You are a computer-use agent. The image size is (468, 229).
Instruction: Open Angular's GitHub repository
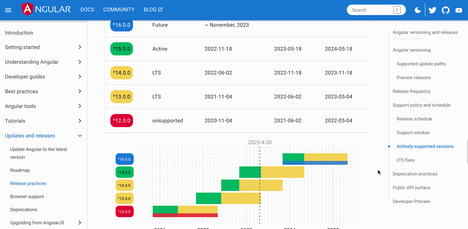tap(445, 10)
